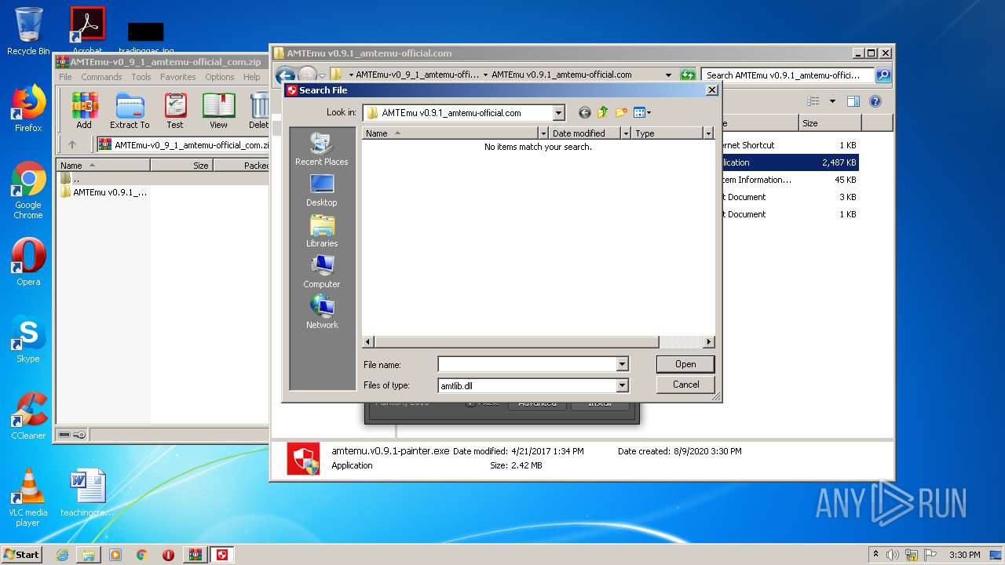Go back to last folder in dialog
Screen dimensions: 1005x565
584,112
